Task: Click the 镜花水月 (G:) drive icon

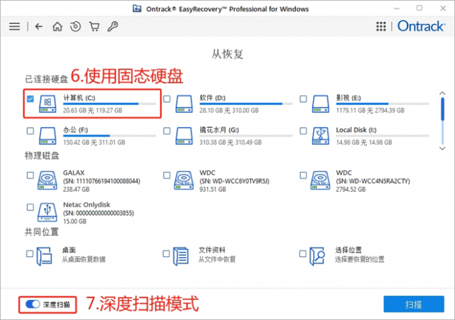Action: click(184, 136)
